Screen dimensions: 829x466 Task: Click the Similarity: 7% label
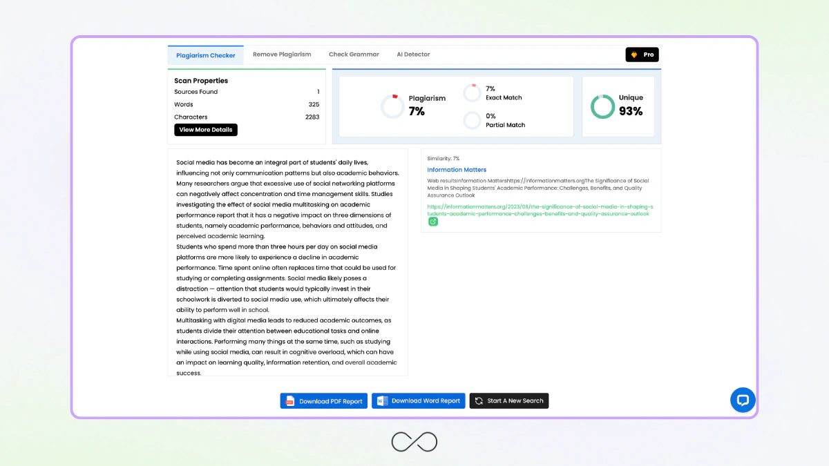[444, 159]
